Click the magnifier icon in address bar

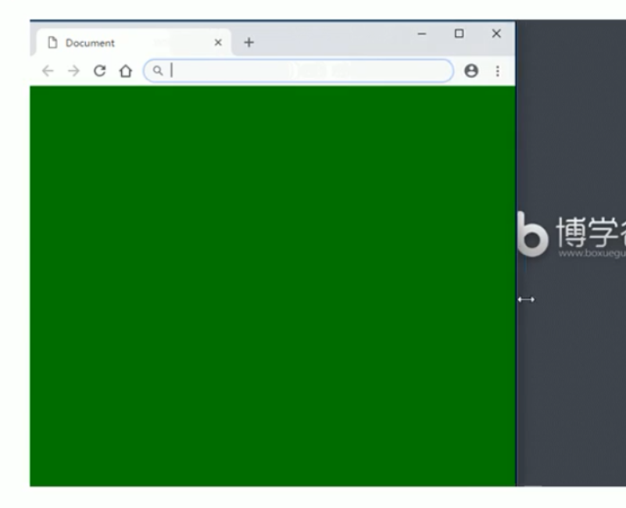click(x=158, y=71)
